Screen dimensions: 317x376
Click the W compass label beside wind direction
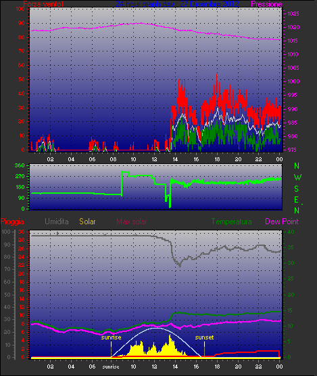pyautogui.click(x=297, y=177)
